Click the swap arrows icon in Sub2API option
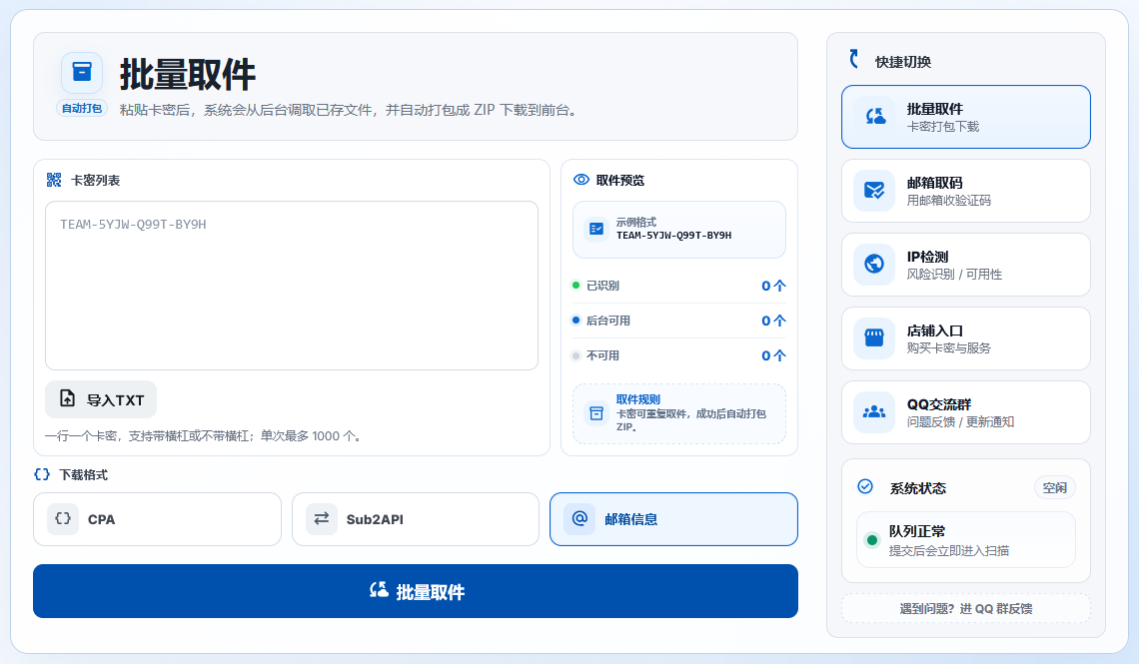The width and height of the screenshot is (1139, 664). tap(322, 519)
